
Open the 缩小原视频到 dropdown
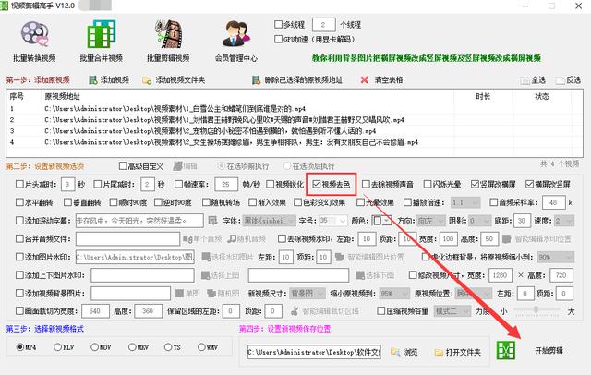394,293
